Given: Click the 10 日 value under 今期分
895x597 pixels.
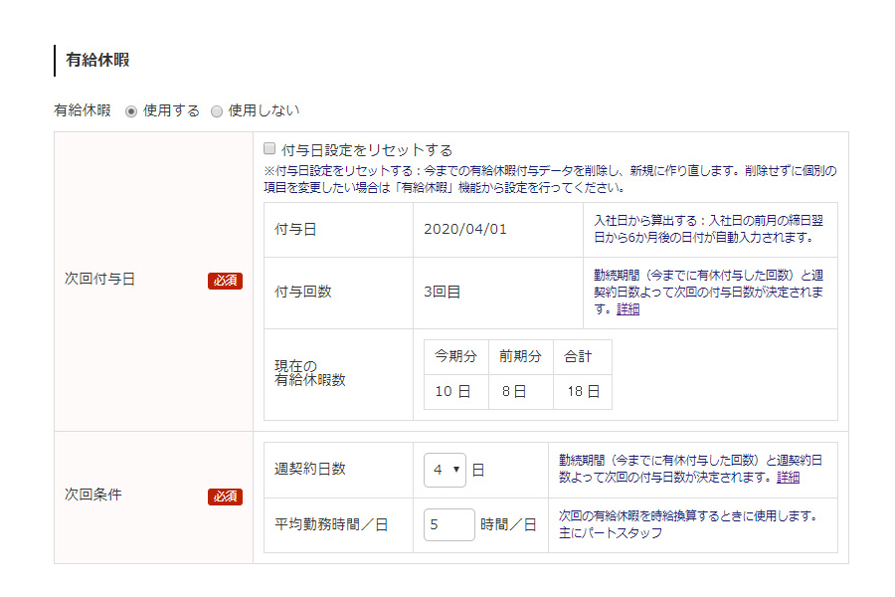Looking at the screenshot, I should coord(452,391).
